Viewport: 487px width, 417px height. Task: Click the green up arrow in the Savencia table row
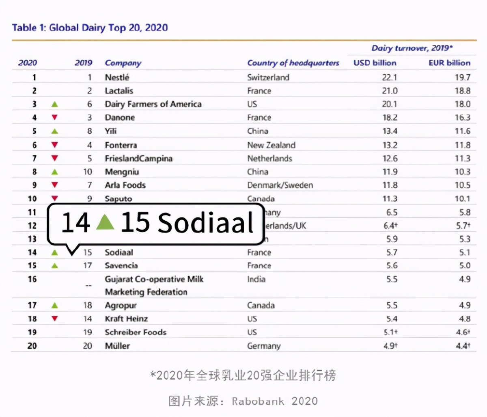pyautogui.click(x=55, y=266)
